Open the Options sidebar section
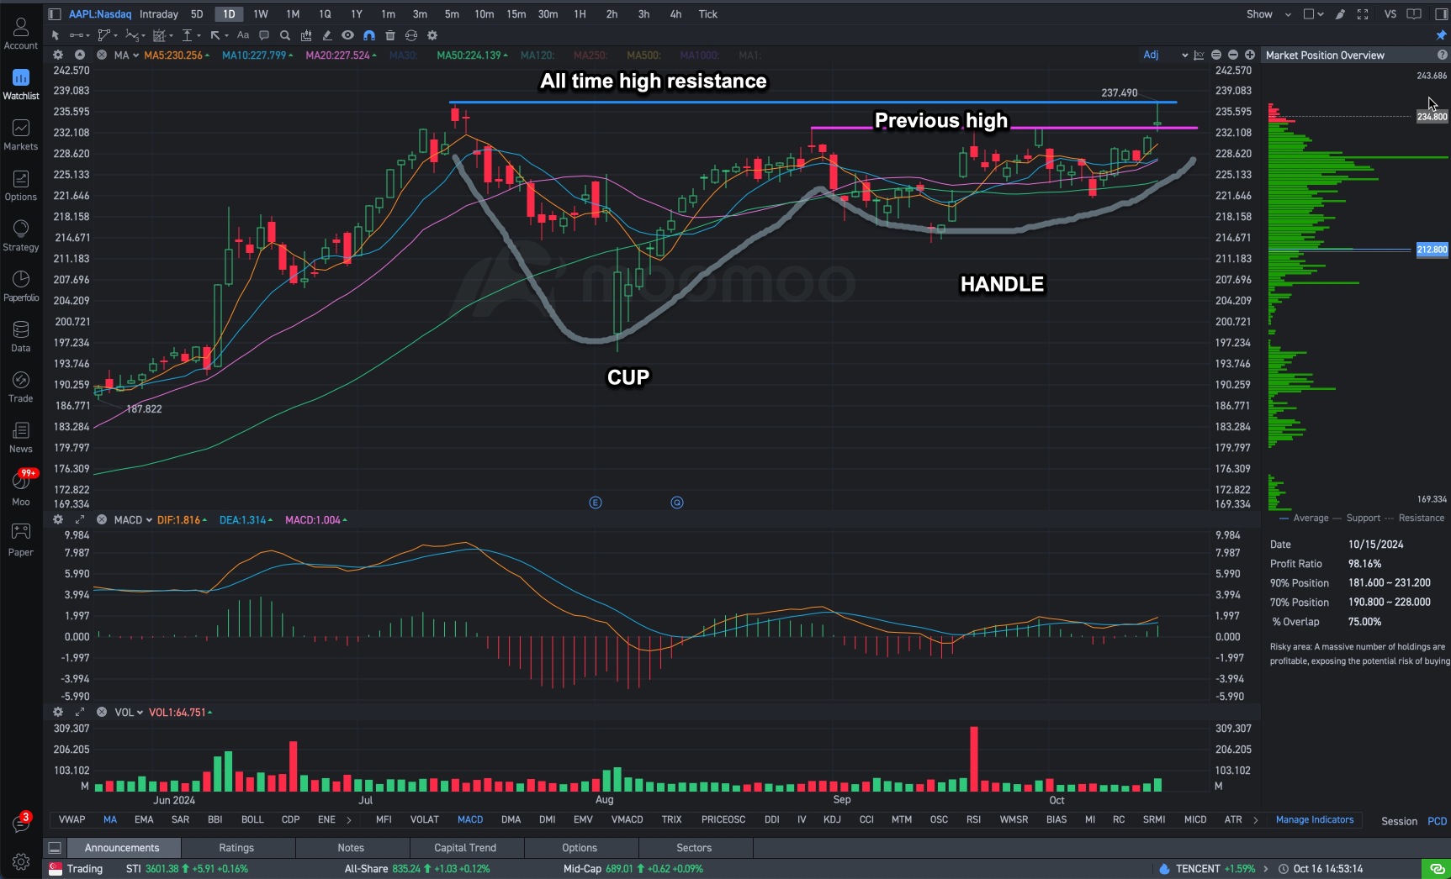Screen dimensions: 1451x879 tap(21, 185)
